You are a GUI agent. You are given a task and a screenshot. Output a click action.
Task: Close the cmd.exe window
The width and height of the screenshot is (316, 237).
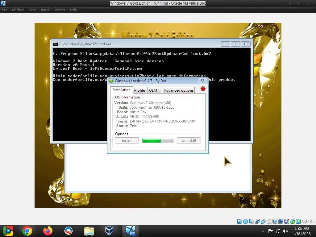click(x=246, y=44)
